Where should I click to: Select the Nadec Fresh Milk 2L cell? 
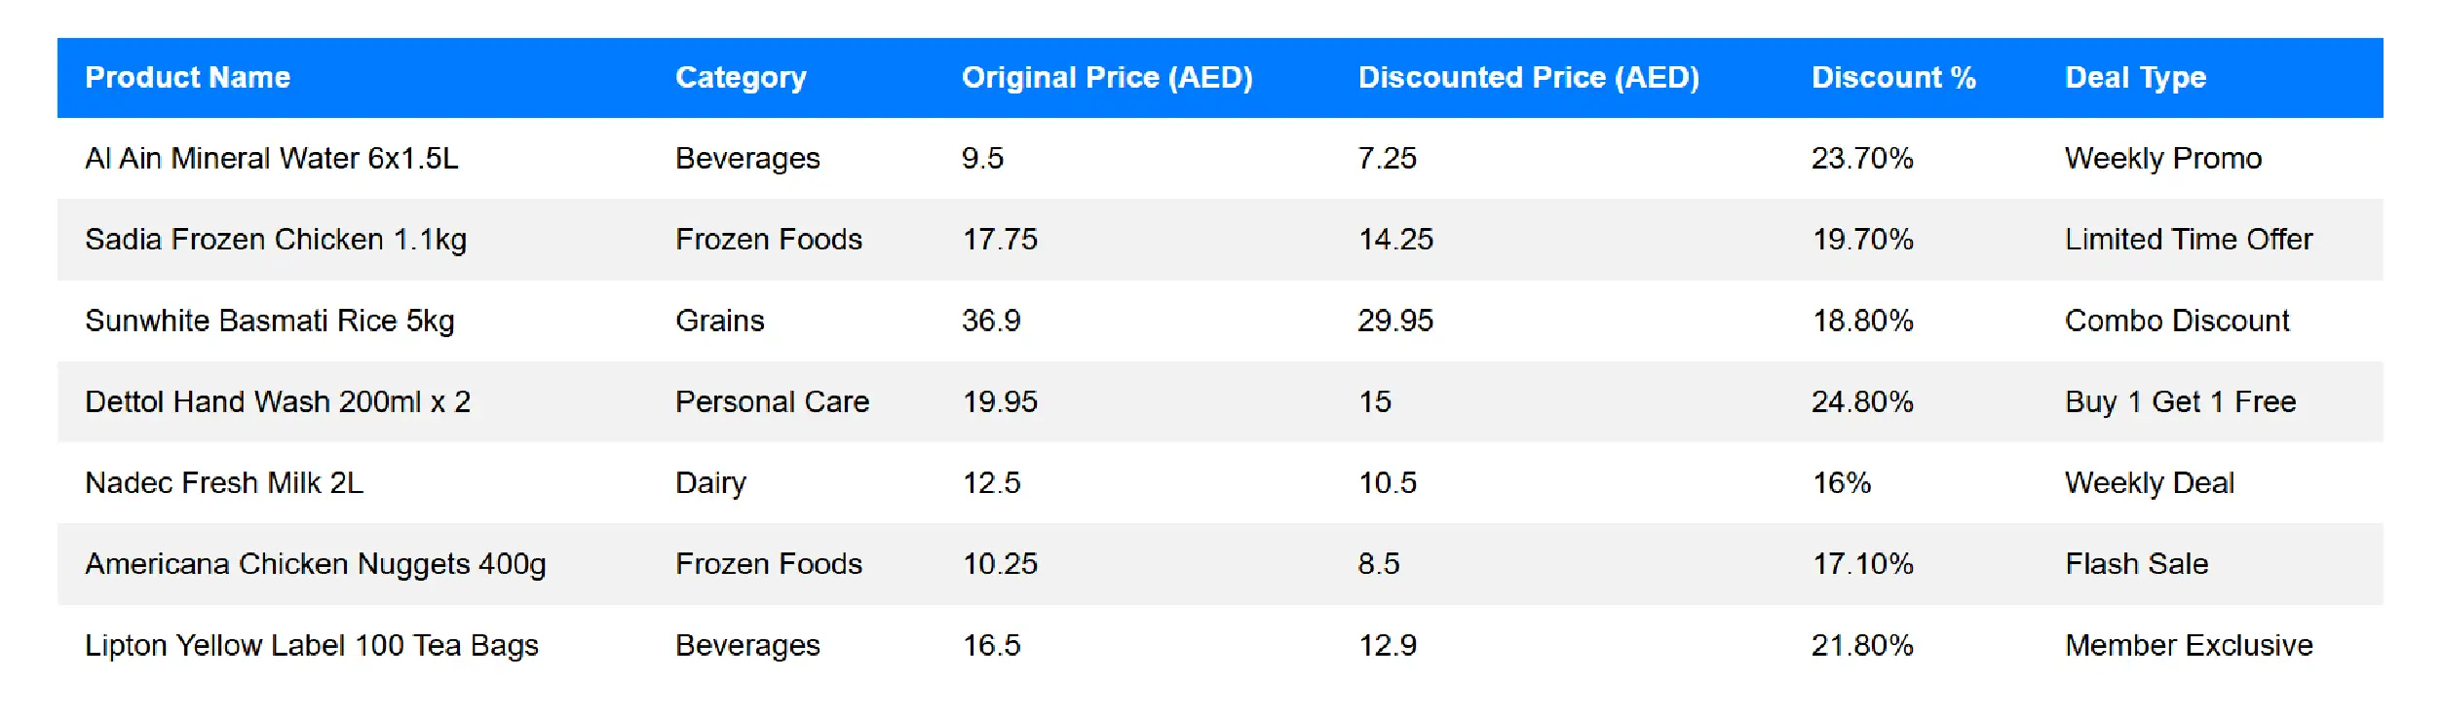[224, 483]
